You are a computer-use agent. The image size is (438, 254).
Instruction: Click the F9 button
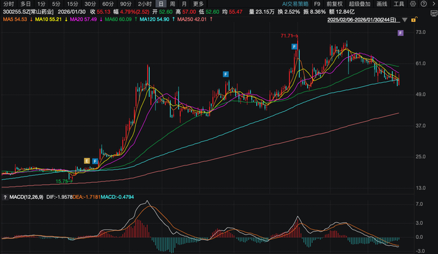(x=317, y=4)
